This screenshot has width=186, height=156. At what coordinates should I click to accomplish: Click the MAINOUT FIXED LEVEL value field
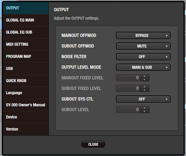(128, 78)
